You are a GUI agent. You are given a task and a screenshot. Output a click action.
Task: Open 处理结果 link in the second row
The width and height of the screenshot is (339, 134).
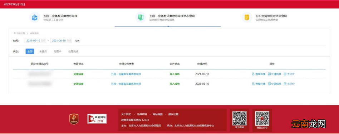tap(276, 84)
